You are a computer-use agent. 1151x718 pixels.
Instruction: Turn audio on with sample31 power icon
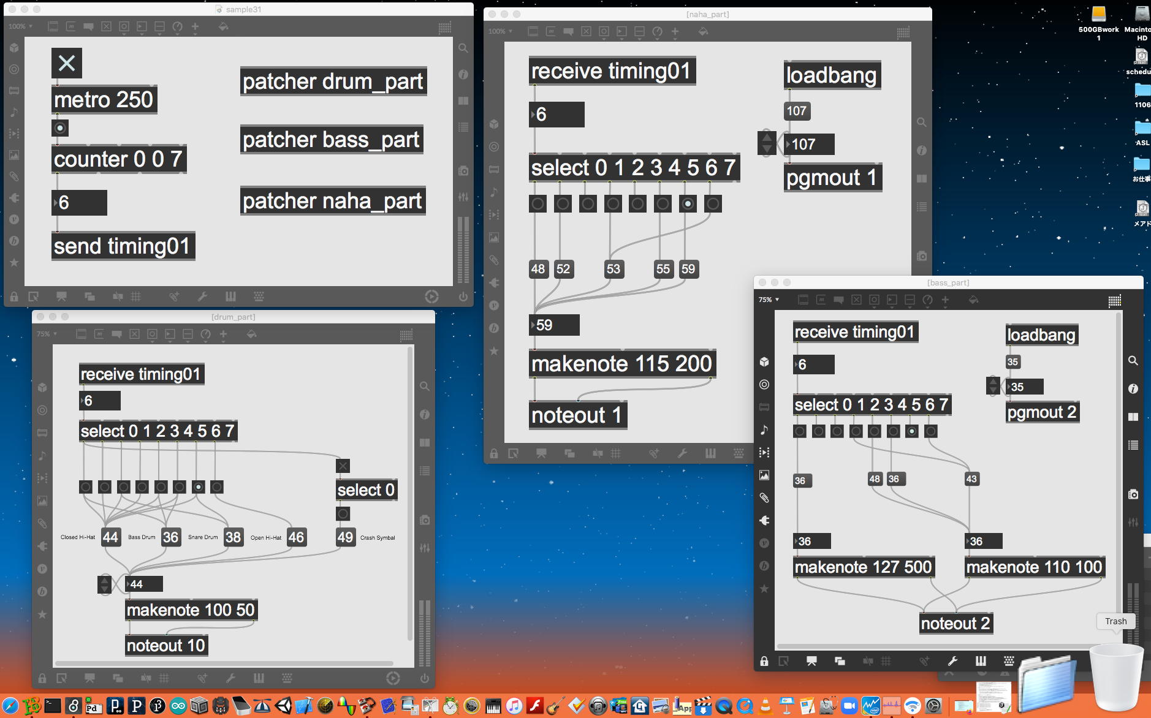pyautogui.click(x=463, y=297)
